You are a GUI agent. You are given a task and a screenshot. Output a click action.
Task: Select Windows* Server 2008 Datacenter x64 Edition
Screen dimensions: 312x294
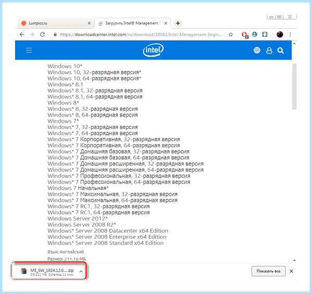coord(108,231)
